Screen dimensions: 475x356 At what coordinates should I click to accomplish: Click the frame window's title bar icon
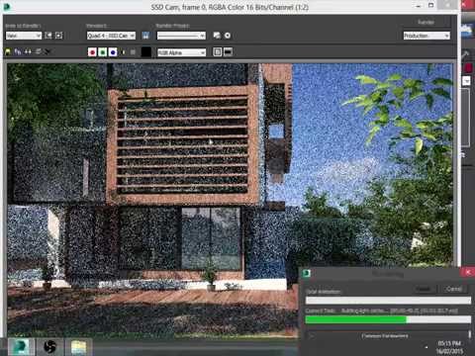pyautogui.click(x=7, y=7)
